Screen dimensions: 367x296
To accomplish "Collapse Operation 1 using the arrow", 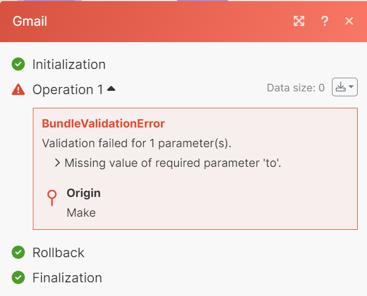I will click(x=111, y=89).
